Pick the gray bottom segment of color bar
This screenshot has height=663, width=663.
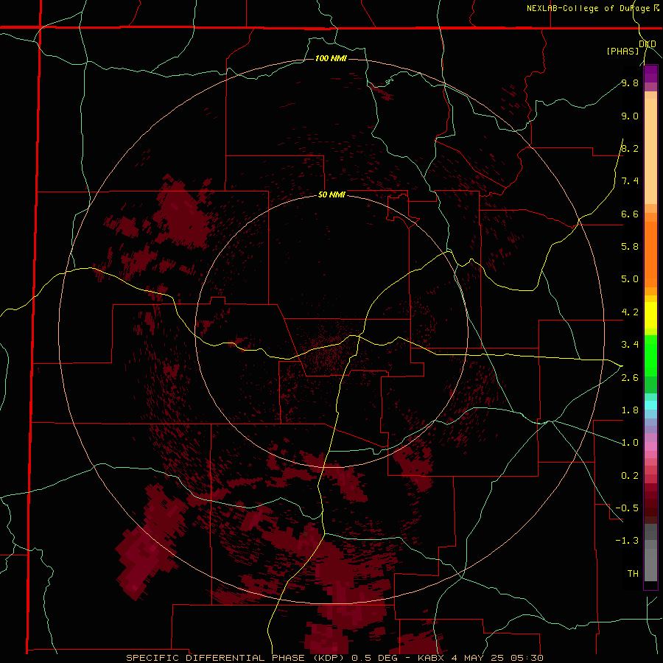[650, 562]
